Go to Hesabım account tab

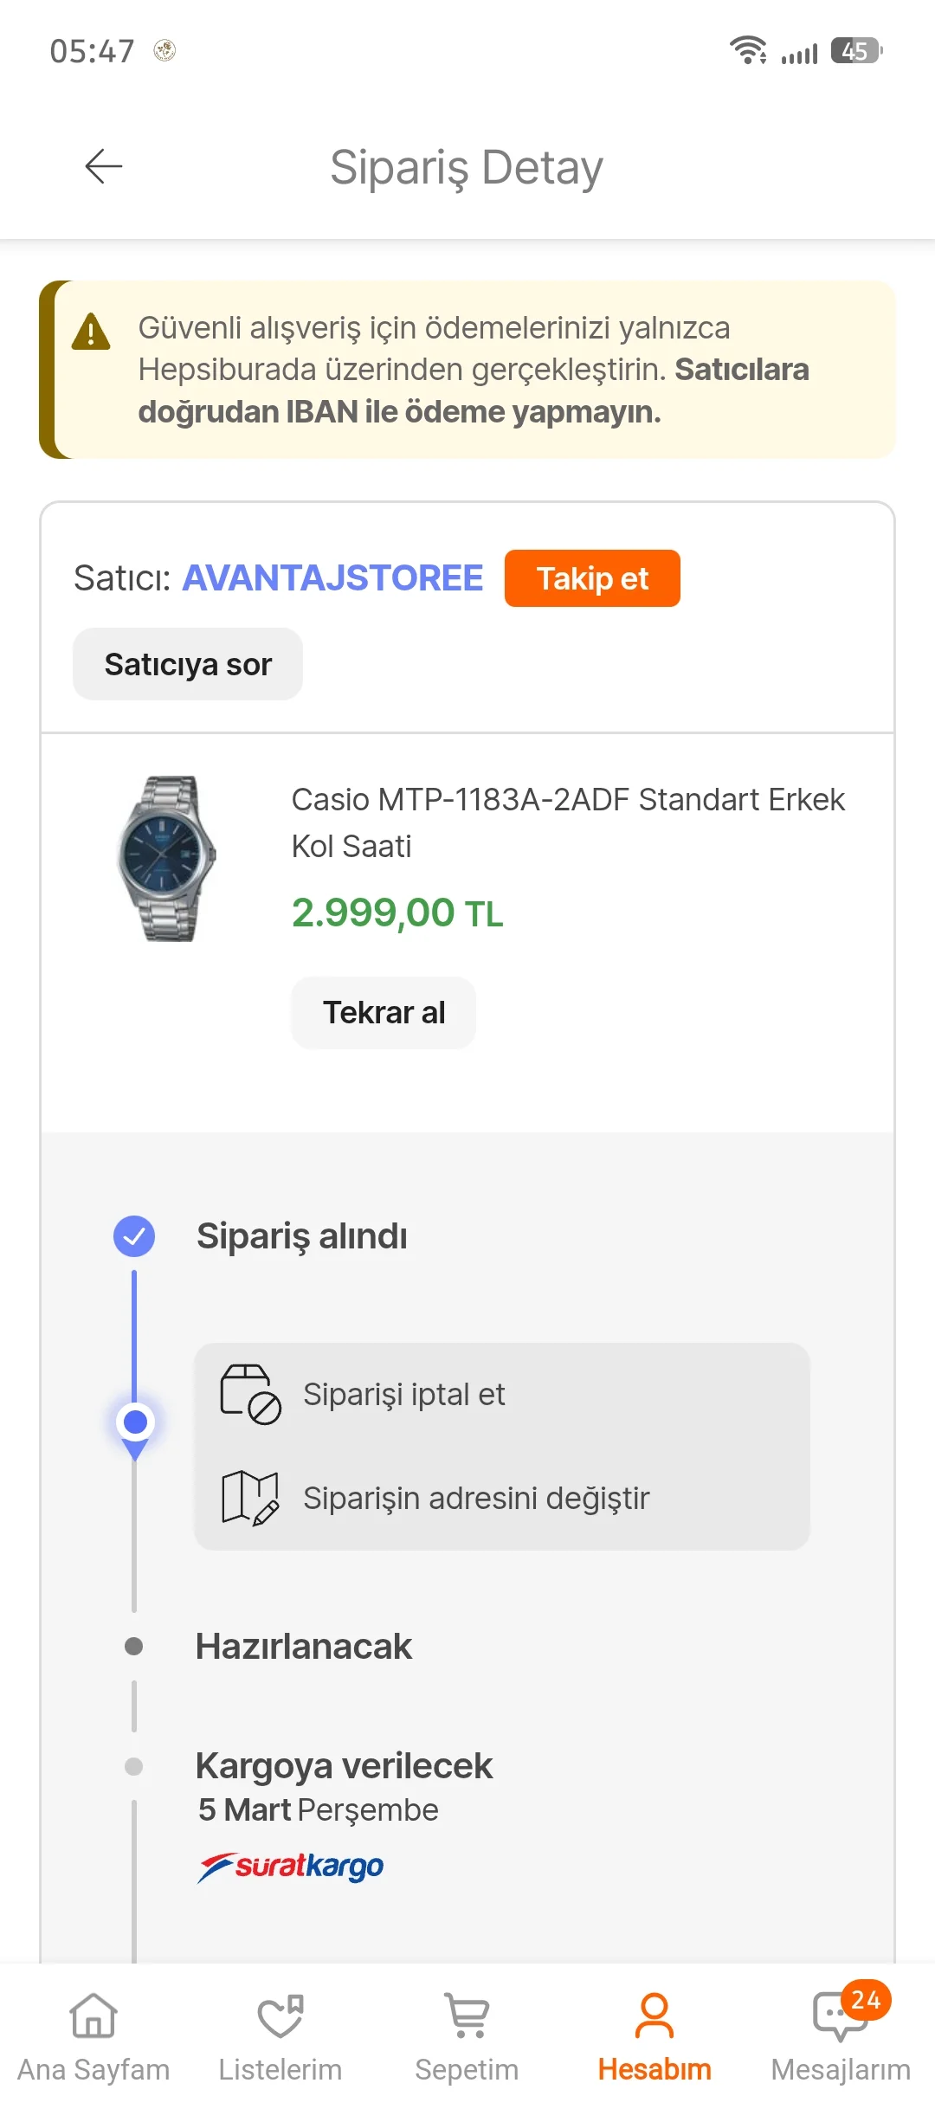pos(654,2035)
